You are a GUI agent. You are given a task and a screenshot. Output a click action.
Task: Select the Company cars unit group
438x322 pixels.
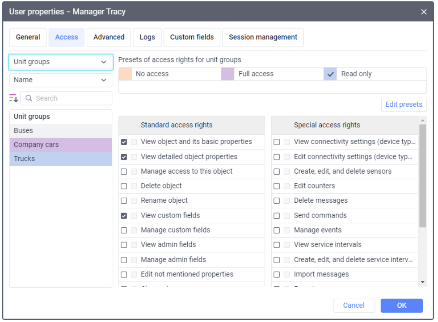point(60,145)
